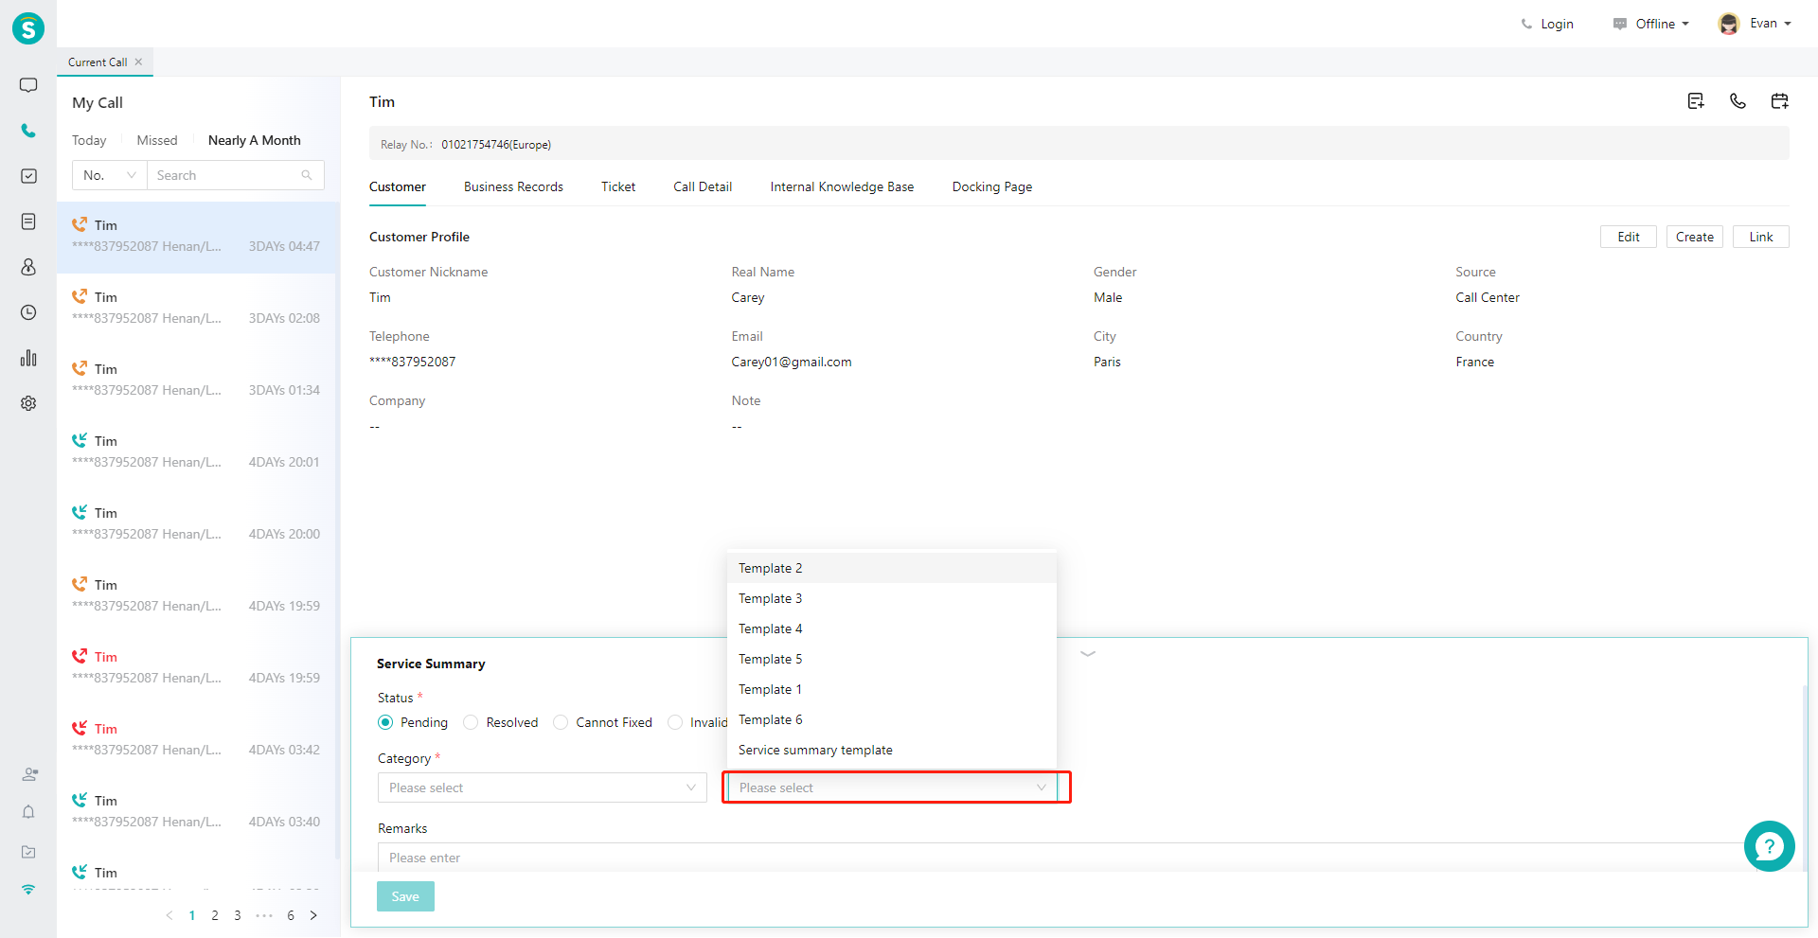Switch to the Docking Page tab

pyautogui.click(x=992, y=186)
